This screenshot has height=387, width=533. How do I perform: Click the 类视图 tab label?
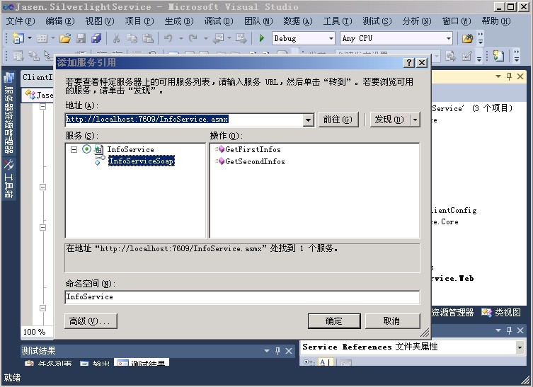[x=508, y=313]
